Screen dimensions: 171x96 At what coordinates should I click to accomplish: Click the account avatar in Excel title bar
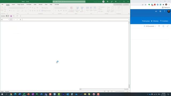pyautogui.click(x=103, y=2)
